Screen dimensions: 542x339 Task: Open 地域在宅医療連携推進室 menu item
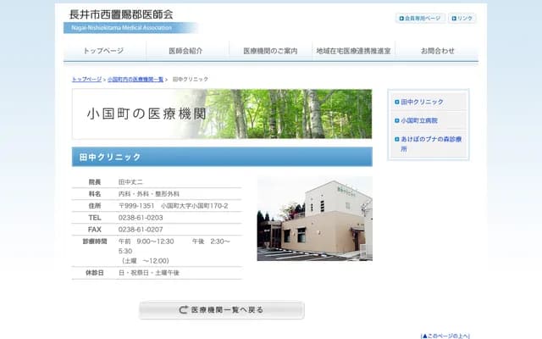pos(353,51)
